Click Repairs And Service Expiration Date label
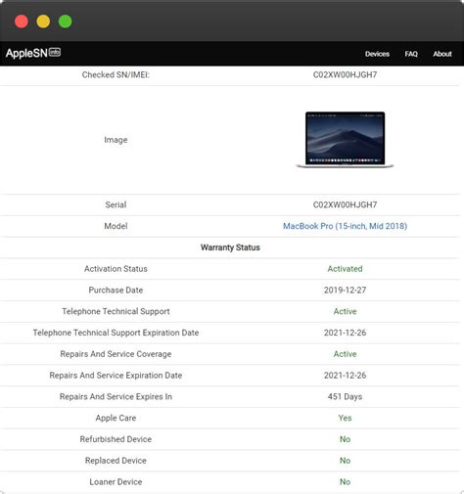The height and width of the screenshot is (494, 464). tap(116, 376)
